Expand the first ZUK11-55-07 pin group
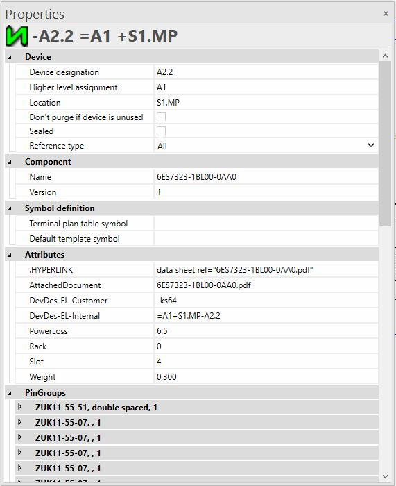Screen dimensions: 396x486 point(20,422)
